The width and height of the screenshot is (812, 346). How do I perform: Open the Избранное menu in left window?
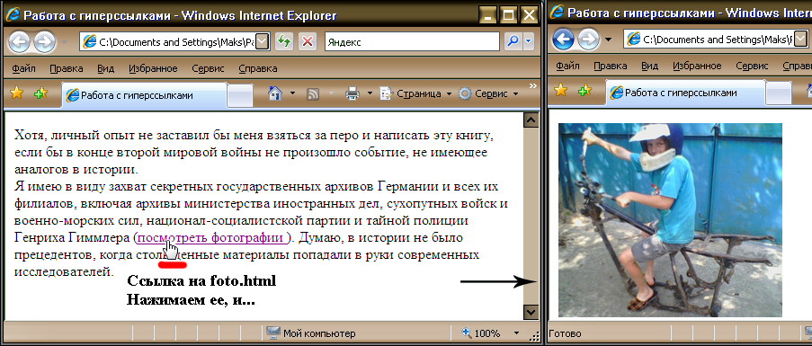tap(153, 68)
